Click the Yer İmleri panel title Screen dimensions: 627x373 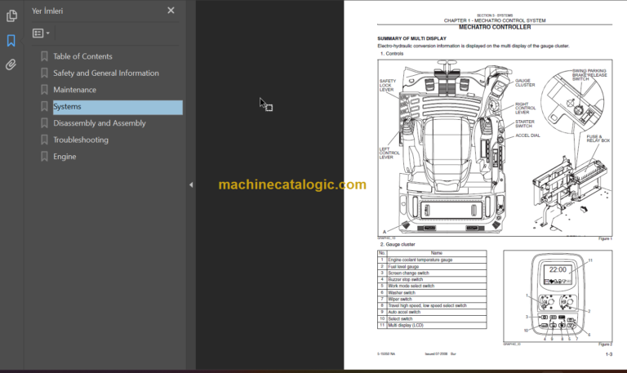point(47,11)
